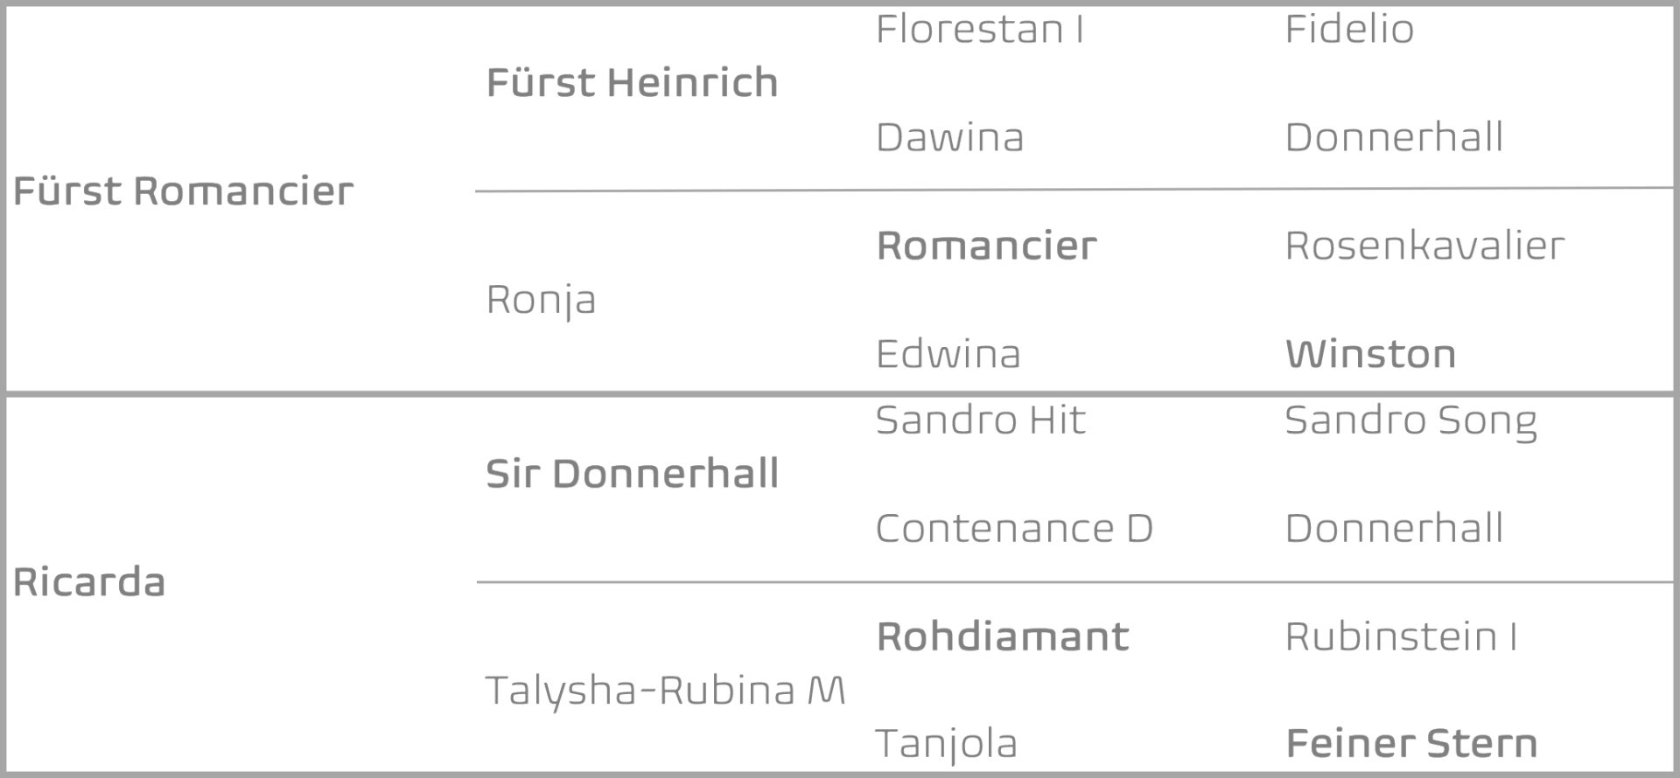The width and height of the screenshot is (1680, 778).
Task: Open the Ronja pedigree entry
Action: [x=541, y=300]
